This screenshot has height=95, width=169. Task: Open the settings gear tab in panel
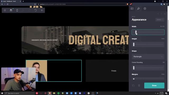coord(145,9)
